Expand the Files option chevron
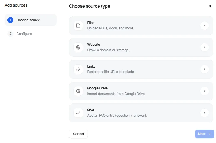216x143 pixels. (204, 26)
